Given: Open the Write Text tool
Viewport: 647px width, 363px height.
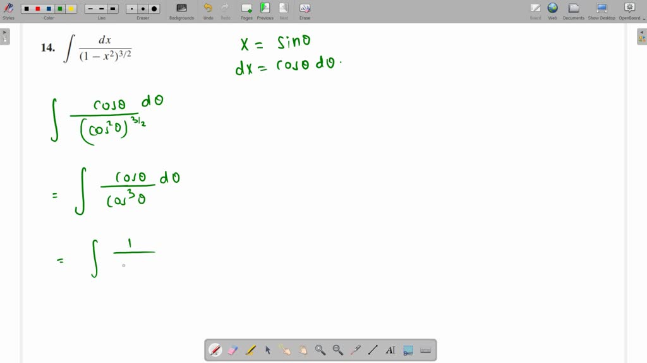Looking at the screenshot, I should 390,350.
